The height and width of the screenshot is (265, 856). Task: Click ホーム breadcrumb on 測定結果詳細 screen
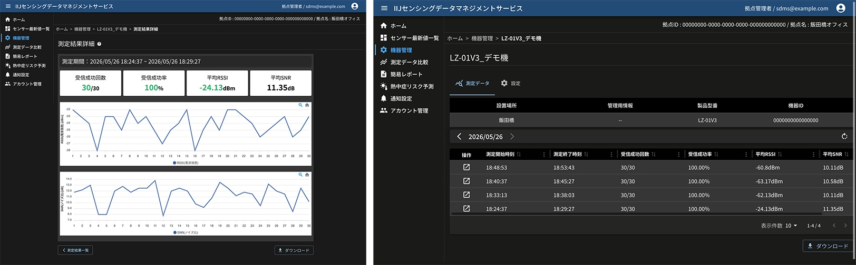(62, 29)
